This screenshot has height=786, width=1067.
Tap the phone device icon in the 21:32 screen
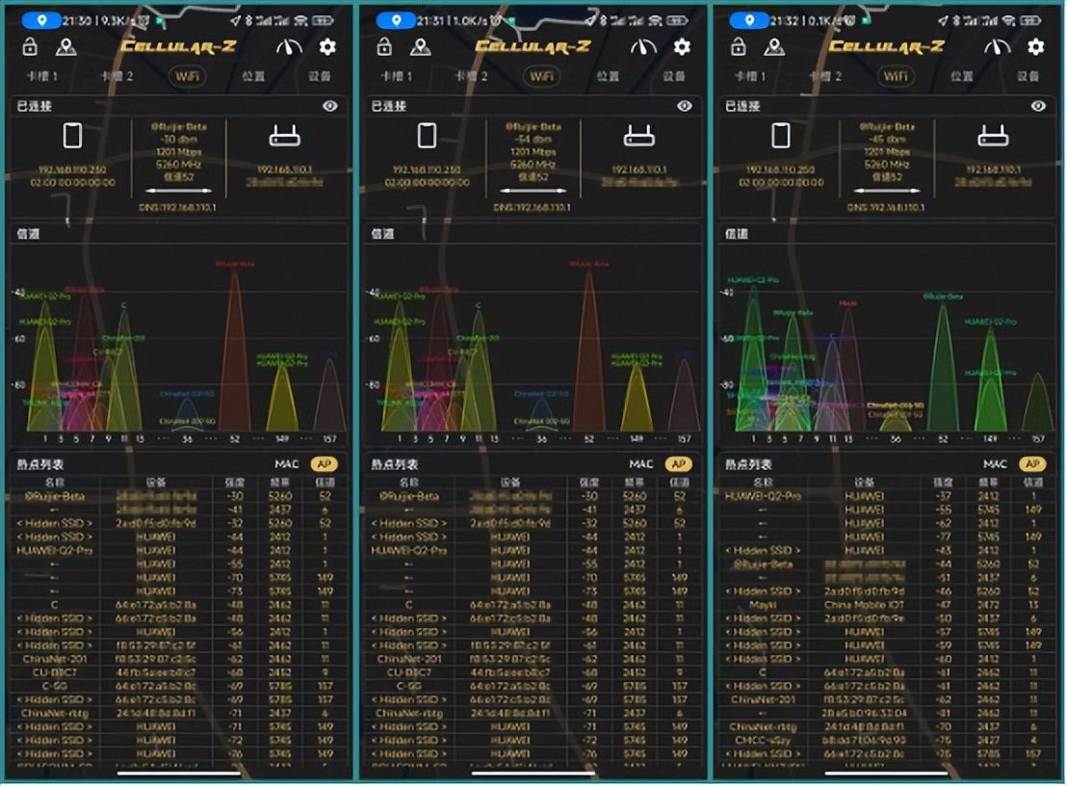[x=781, y=136]
